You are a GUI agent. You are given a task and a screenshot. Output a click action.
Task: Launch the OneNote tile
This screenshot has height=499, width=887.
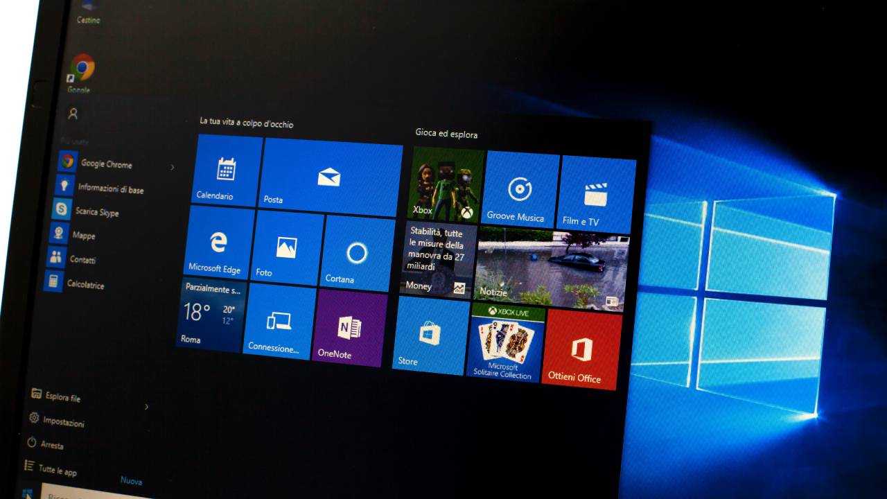pyautogui.click(x=349, y=328)
